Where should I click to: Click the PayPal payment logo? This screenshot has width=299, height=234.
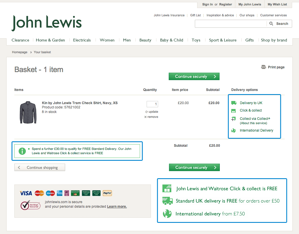[107, 193]
